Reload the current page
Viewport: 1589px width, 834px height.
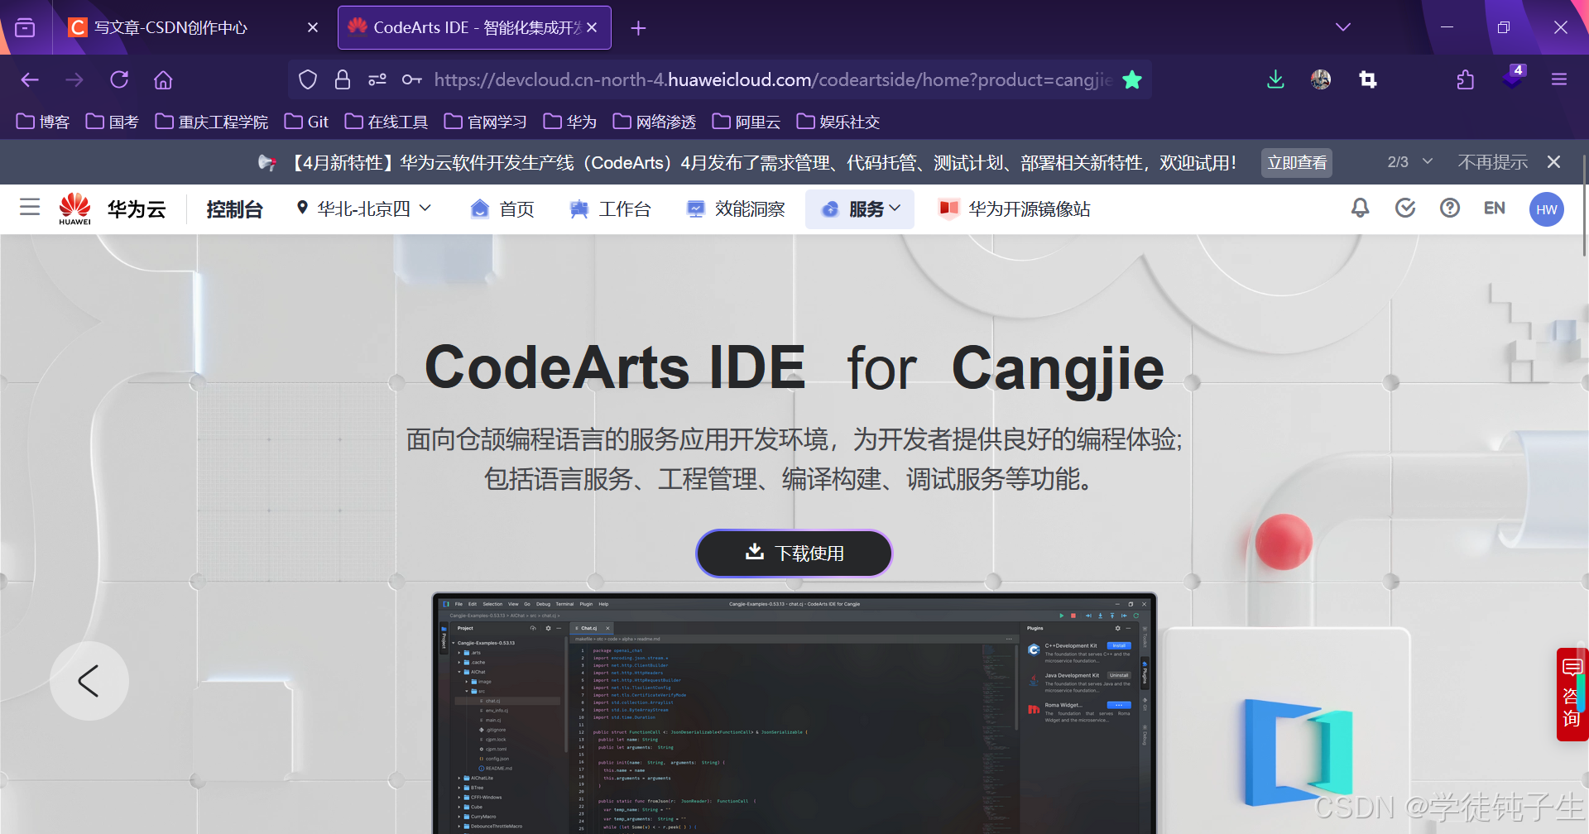coord(119,79)
